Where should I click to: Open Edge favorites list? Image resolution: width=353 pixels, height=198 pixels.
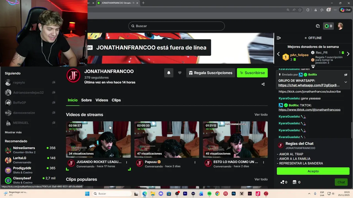click(x=322, y=10)
